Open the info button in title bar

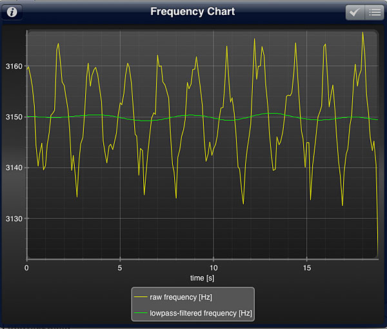point(12,12)
